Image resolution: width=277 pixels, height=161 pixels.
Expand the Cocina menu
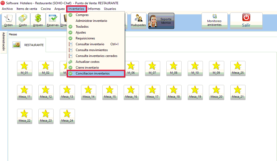tap(46, 9)
